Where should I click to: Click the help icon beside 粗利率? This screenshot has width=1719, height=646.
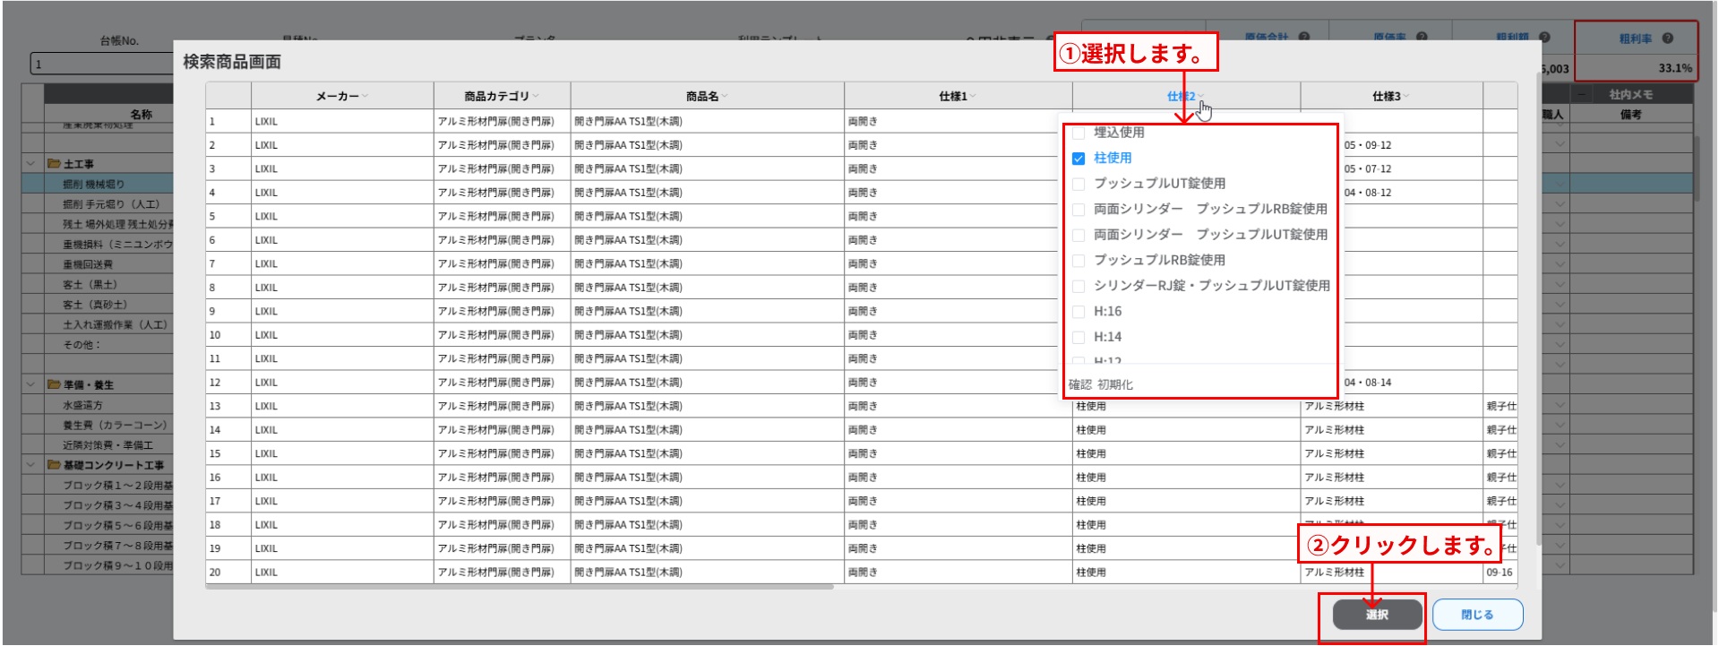(x=1667, y=39)
